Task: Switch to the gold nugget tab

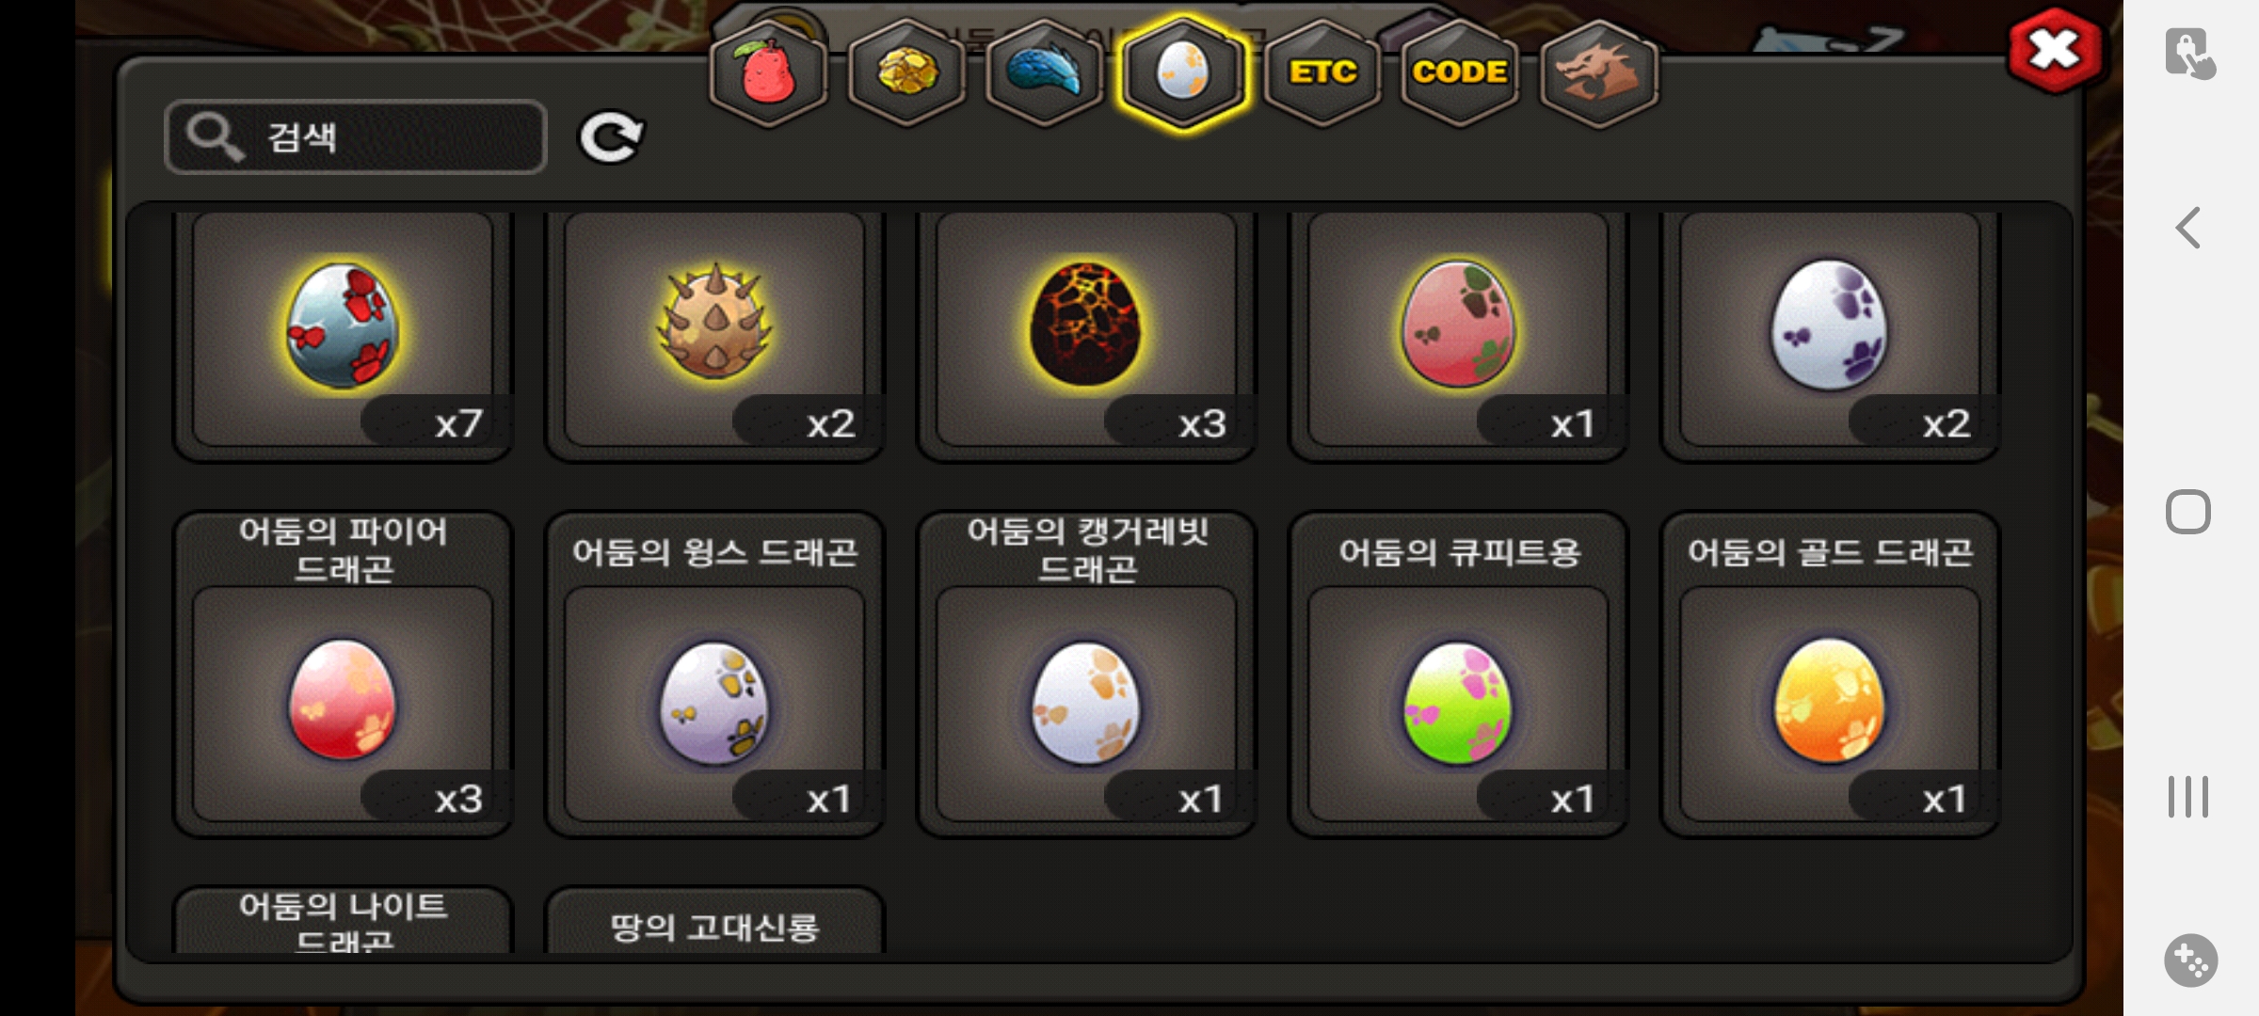Action: (x=906, y=72)
